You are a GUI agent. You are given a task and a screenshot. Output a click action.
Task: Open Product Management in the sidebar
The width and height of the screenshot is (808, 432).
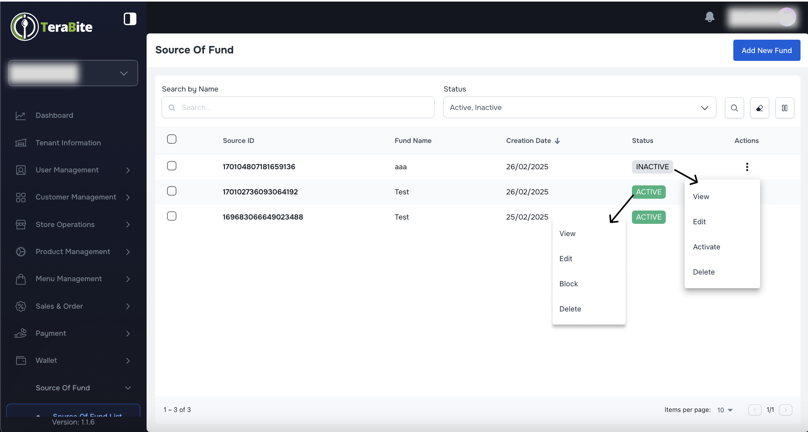[72, 251]
